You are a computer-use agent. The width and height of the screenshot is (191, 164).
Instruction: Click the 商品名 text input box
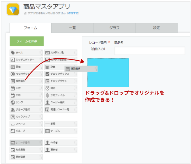(149, 51)
